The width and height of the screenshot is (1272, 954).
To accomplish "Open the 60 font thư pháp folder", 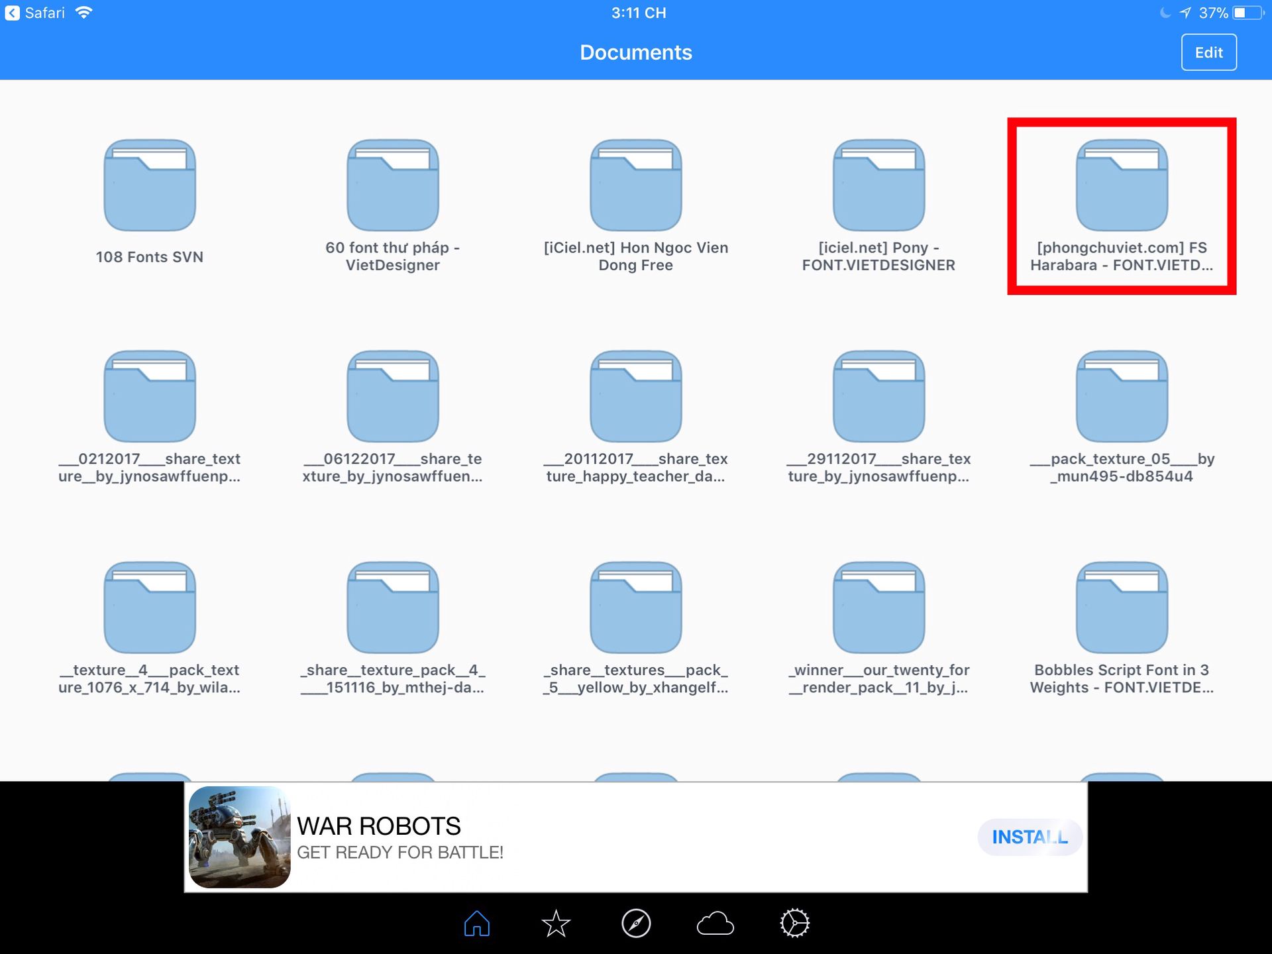I will point(393,185).
